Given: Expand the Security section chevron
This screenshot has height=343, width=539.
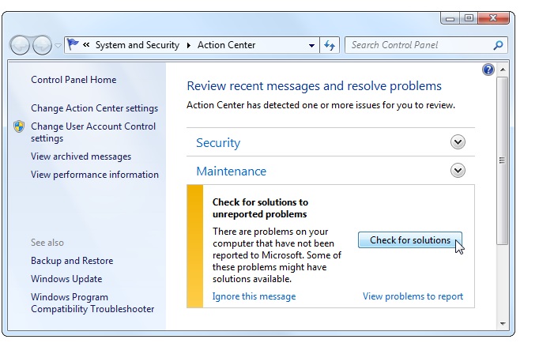Looking at the screenshot, I should [458, 142].
